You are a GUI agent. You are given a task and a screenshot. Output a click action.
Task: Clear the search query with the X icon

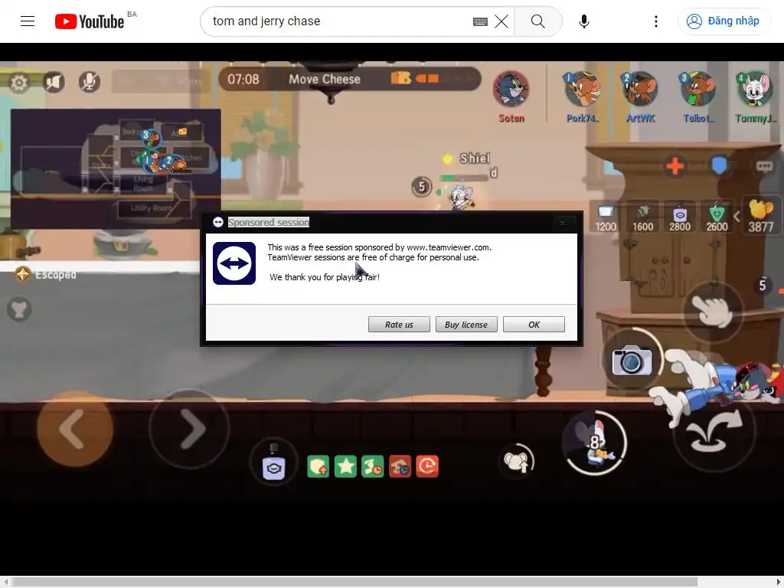(501, 21)
